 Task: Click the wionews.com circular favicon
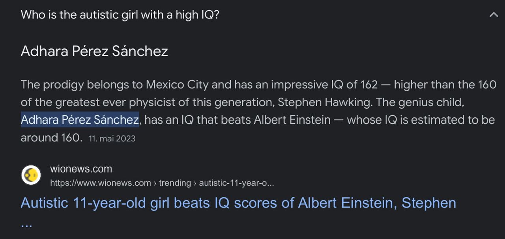31,175
